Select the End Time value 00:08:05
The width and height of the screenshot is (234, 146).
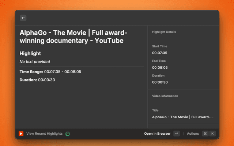(x=159, y=68)
